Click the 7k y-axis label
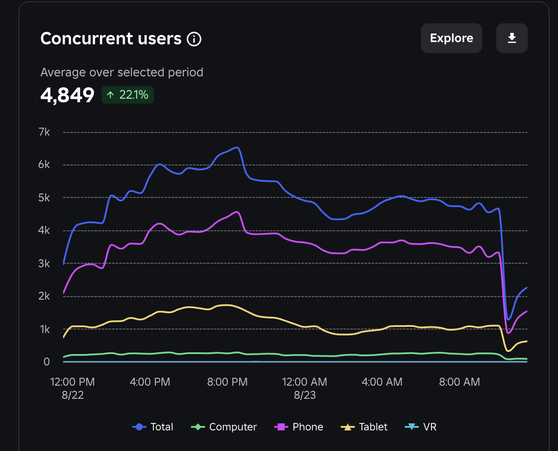Screen dimensions: 558x451 (44, 132)
